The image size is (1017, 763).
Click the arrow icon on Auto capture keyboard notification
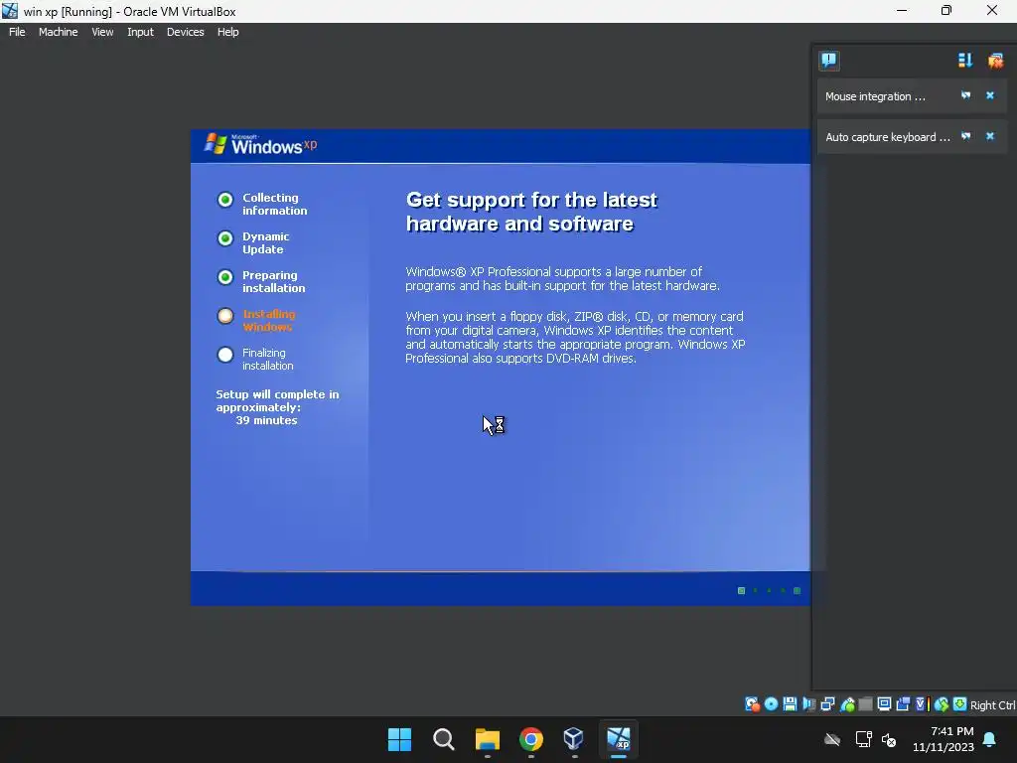(965, 136)
